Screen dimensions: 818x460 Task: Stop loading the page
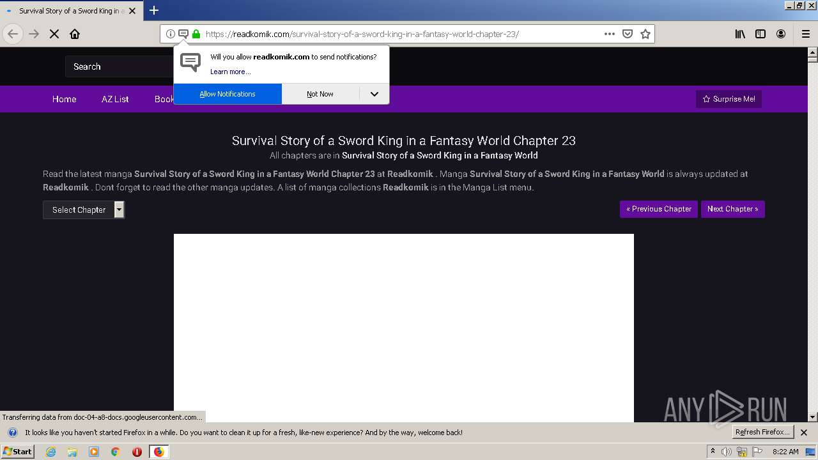pyautogui.click(x=54, y=34)
